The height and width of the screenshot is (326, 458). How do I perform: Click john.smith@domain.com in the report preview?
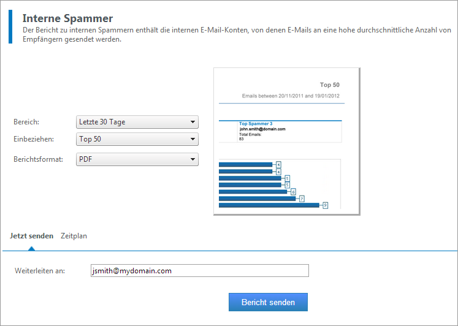(x=262, y=129)
